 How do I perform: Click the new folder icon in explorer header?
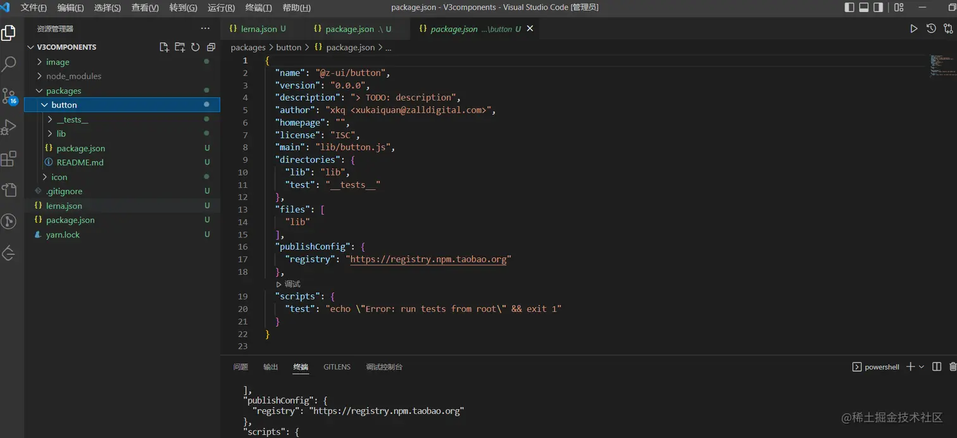point(180,47)
